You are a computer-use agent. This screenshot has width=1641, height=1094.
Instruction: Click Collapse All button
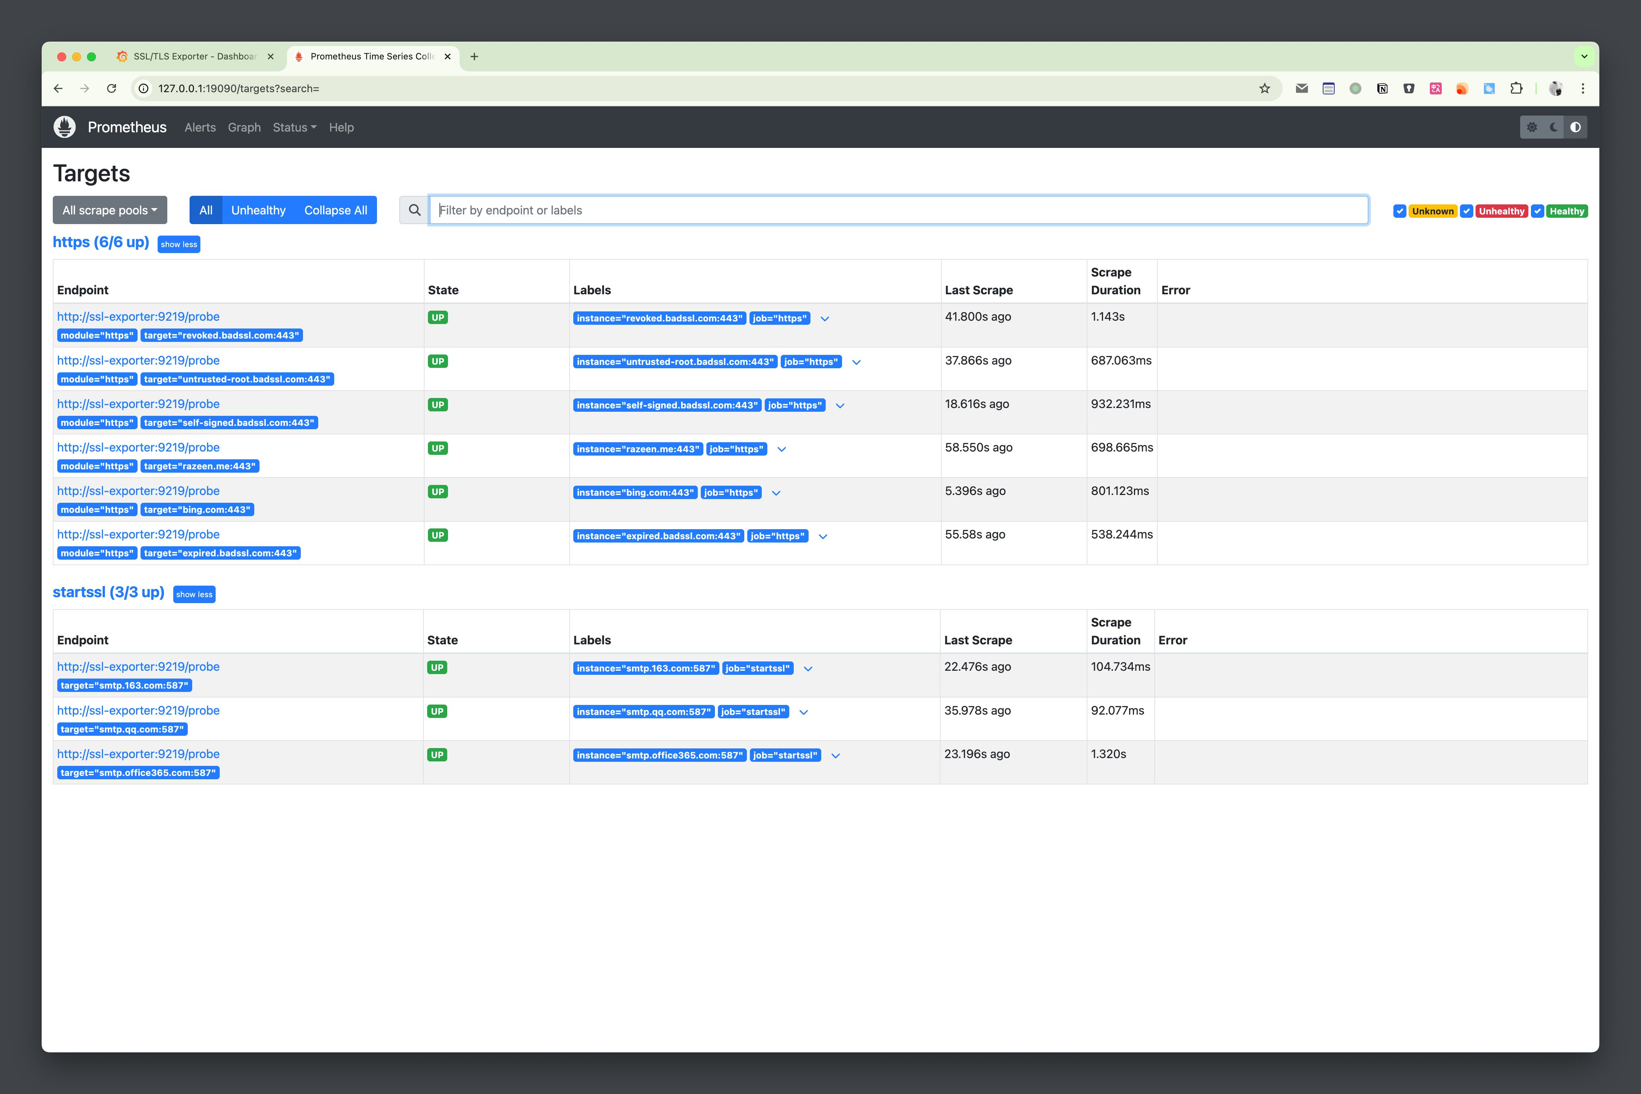(x=336, y=210)
